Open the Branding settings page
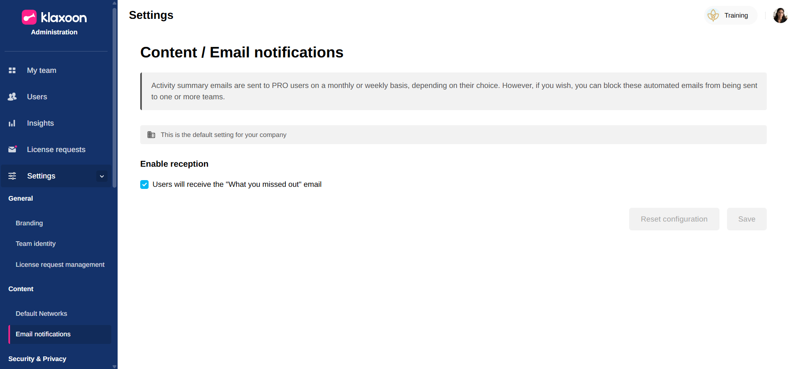This screenshot has height=369, width=794. point(29,223)
